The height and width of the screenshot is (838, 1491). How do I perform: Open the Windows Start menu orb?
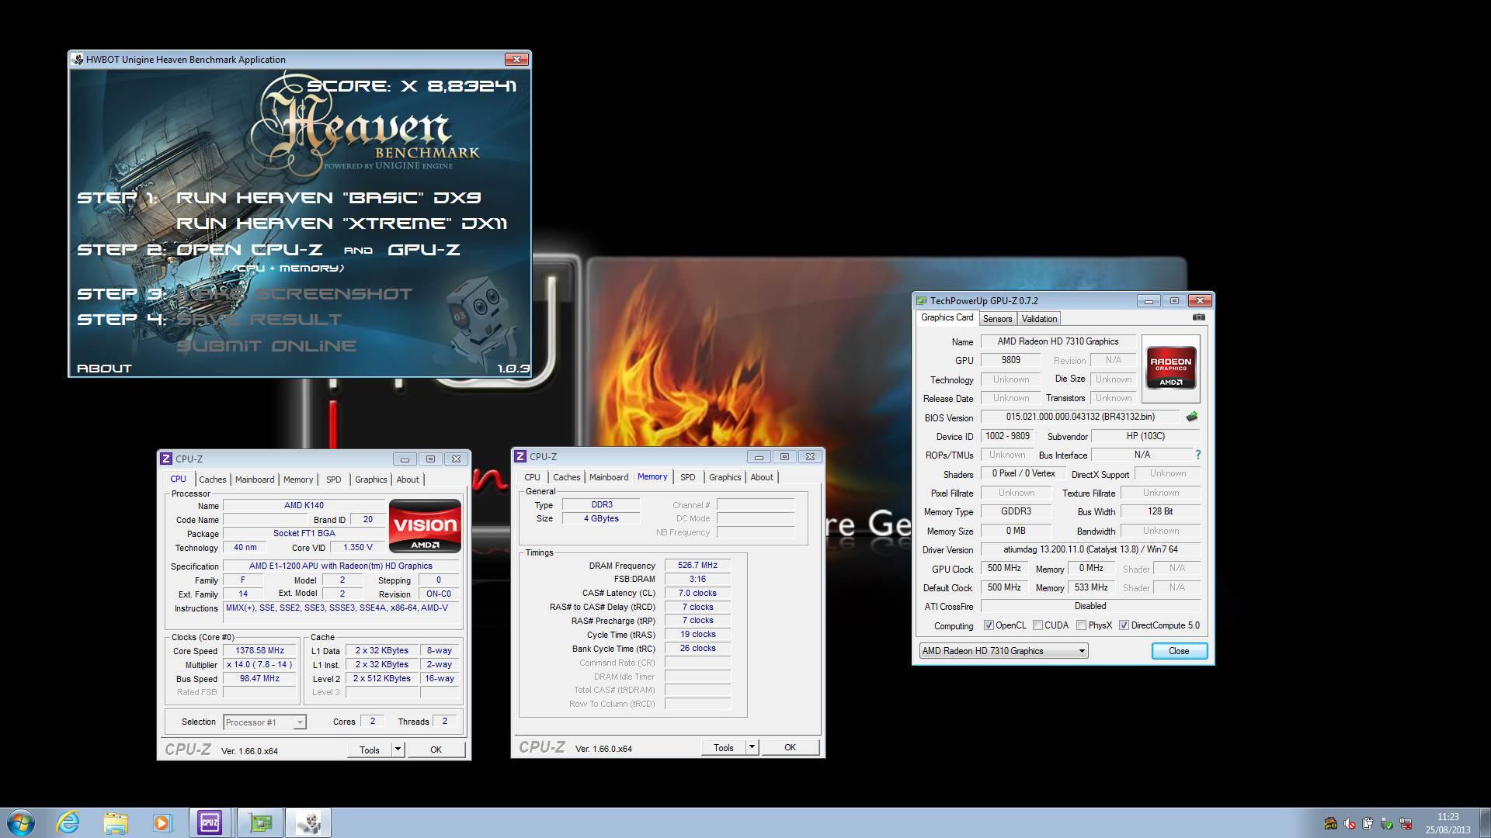click(21, 822)
